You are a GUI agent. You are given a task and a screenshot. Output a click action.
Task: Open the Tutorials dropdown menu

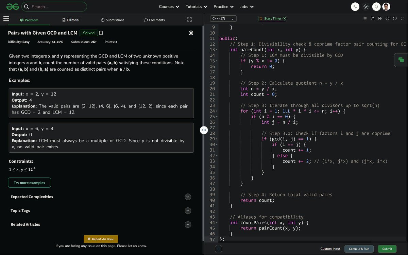pos(196,6)
